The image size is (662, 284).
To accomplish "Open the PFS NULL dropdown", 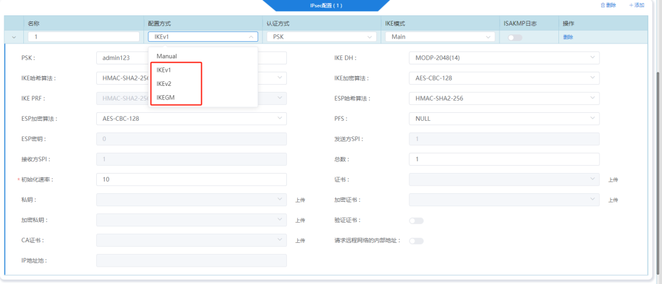I will pyautogui.click(x=504, y=119).
